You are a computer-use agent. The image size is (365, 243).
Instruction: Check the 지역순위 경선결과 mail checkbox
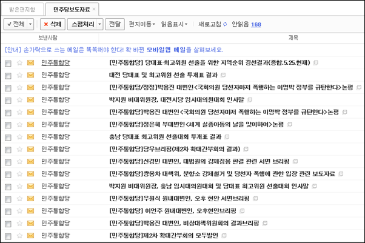[x=8, y=63]
